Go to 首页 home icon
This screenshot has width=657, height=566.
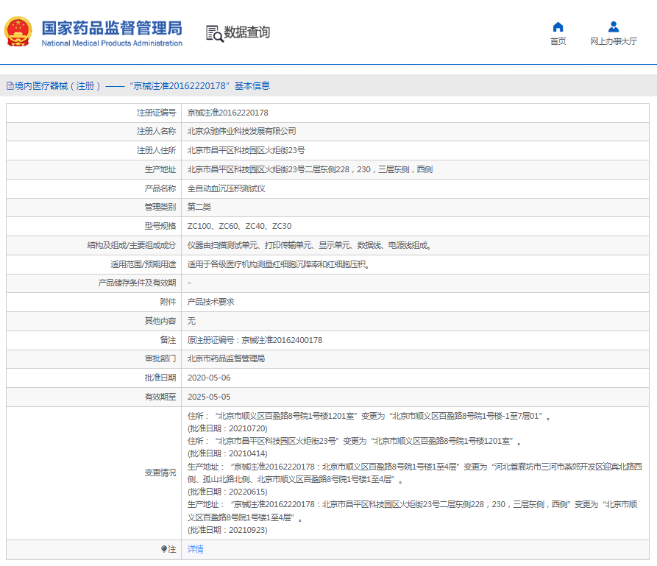558,27
